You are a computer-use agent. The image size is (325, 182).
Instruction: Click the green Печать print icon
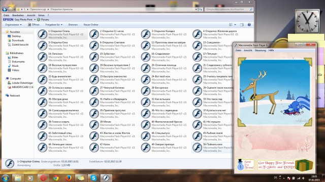point(39,20)
